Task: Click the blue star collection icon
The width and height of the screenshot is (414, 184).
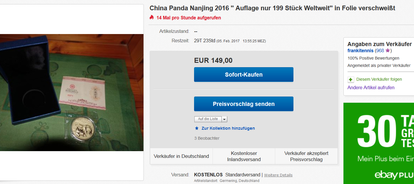Action: (x=197, y=128)
